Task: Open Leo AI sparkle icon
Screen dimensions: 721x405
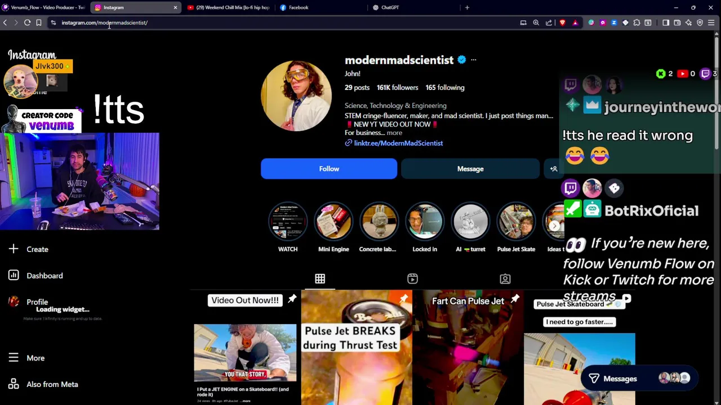Action: 688,22
